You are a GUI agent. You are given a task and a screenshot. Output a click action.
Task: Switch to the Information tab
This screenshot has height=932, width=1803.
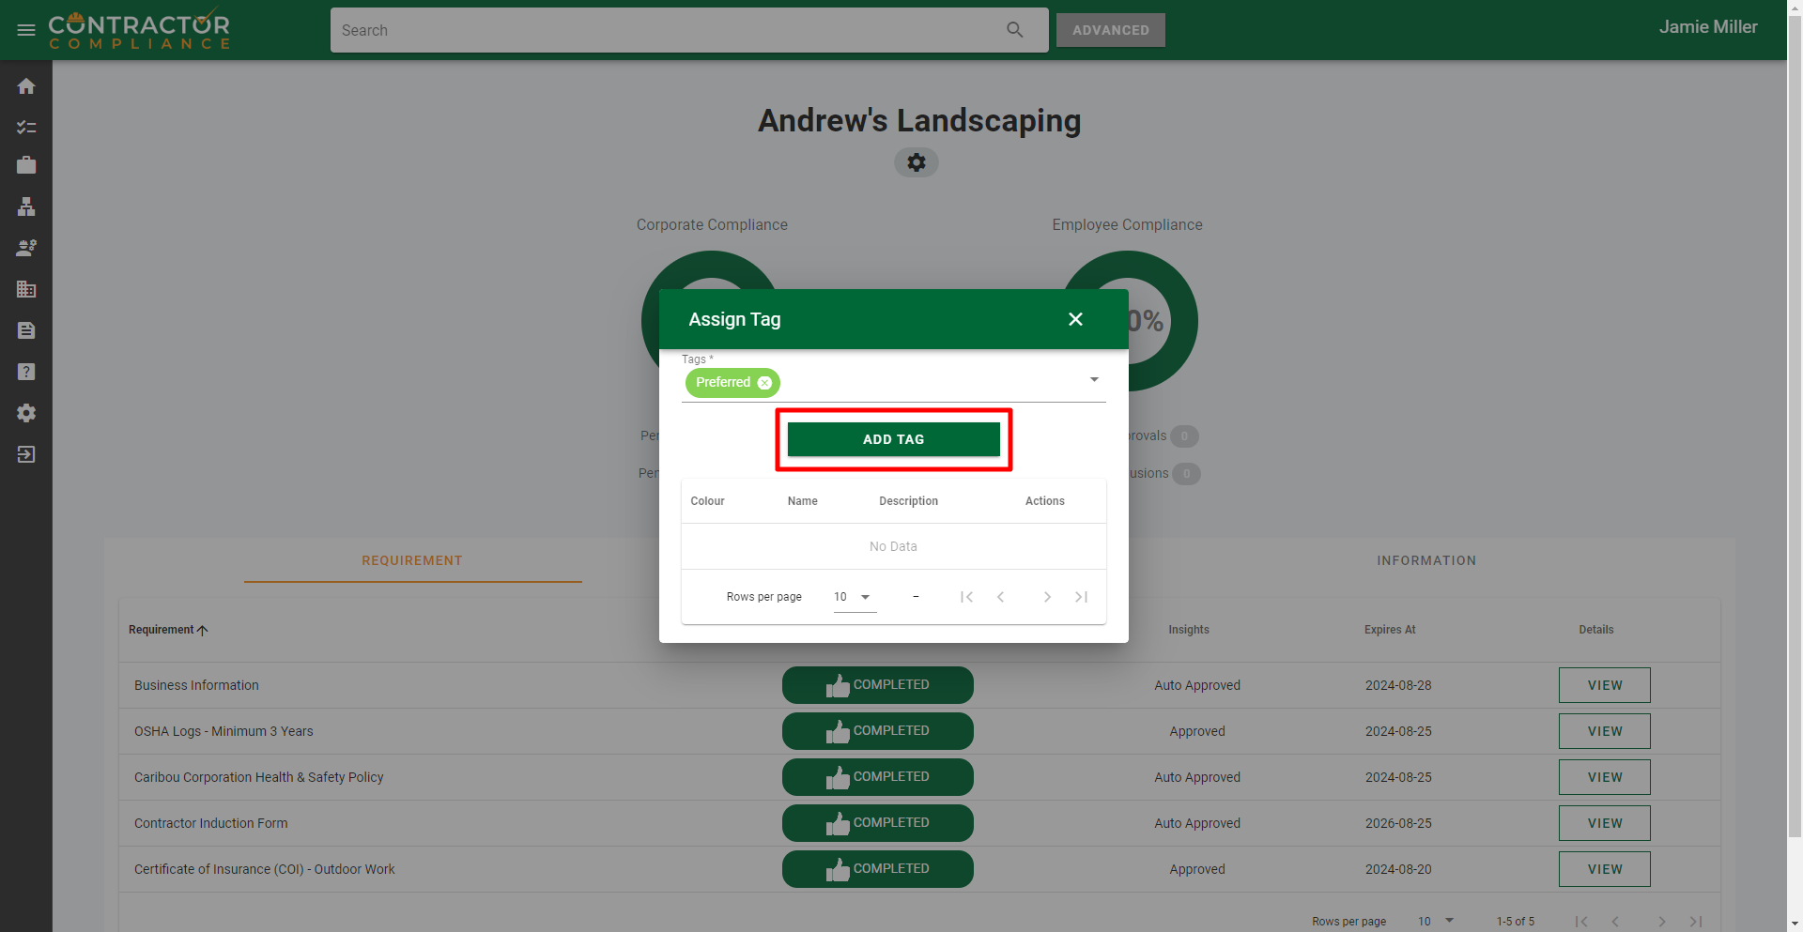tap(1425, 560)
